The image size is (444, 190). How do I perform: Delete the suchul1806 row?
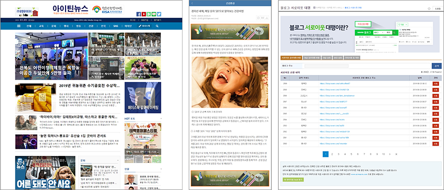436,138
